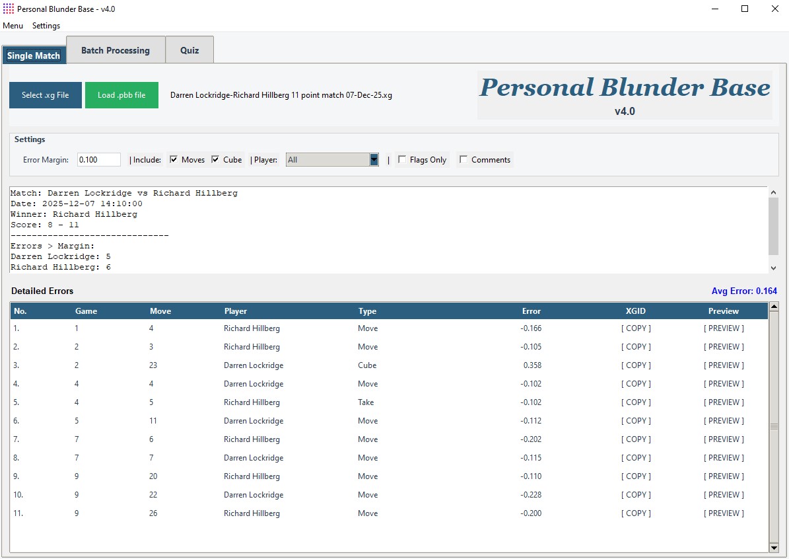Expand the Player filter set to All
Image resolution: width=789 pixels, height=559 pixels.
374,159
